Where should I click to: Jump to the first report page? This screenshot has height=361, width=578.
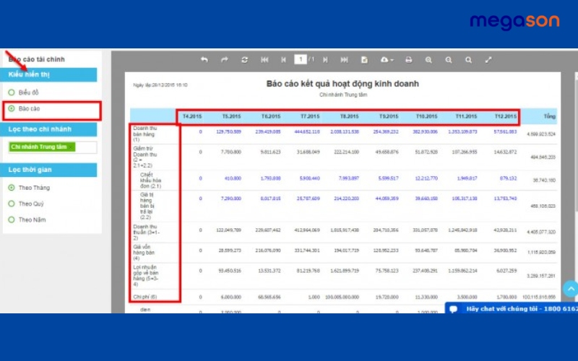click(x=265, y=59)
